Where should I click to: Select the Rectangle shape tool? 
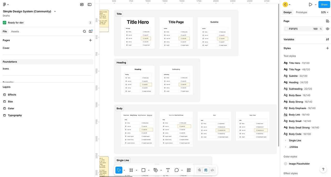pyautogui.click(x=144, y=170)
